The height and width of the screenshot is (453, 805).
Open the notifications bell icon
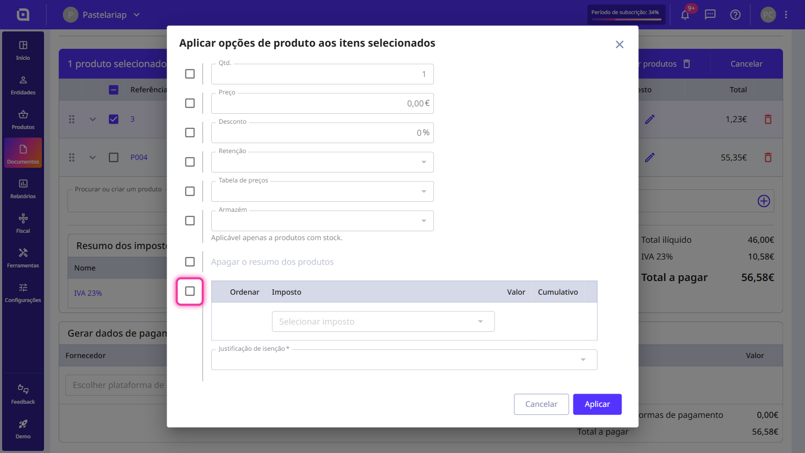tap(685, 15)
